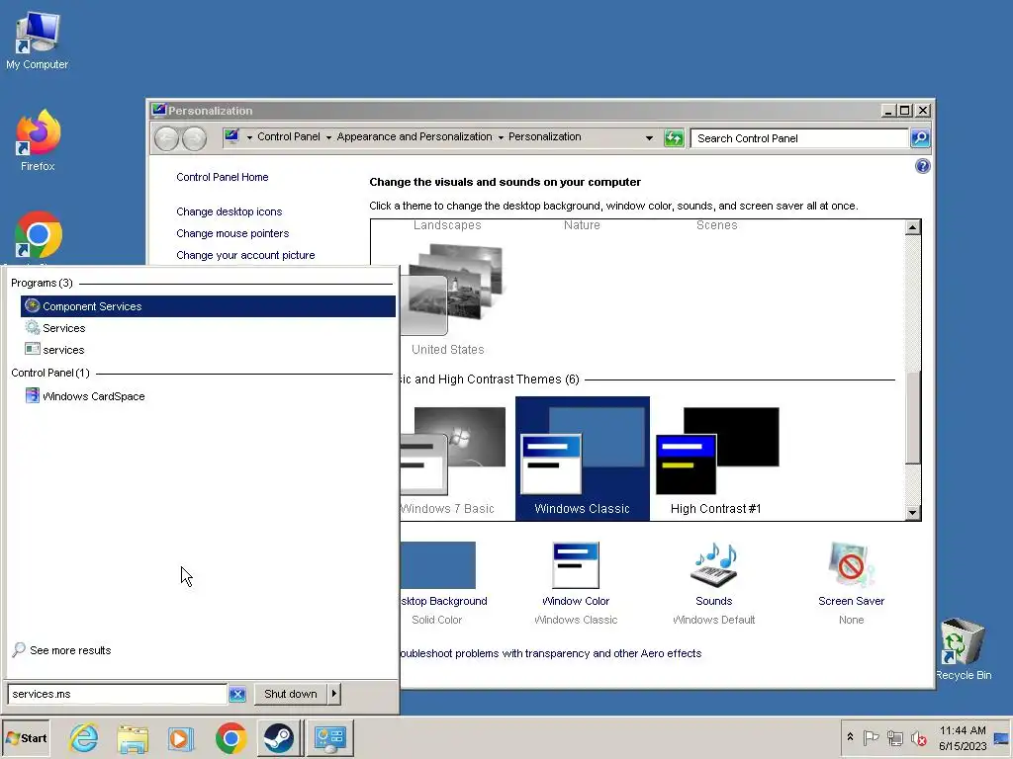Click the muted volume tray icon
The image size is (1013, 759).
pyautogui.click(x=918, y=737)
